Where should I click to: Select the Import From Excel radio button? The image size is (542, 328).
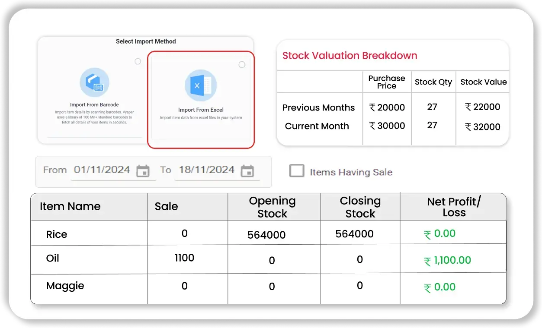(x=242, y=64)
